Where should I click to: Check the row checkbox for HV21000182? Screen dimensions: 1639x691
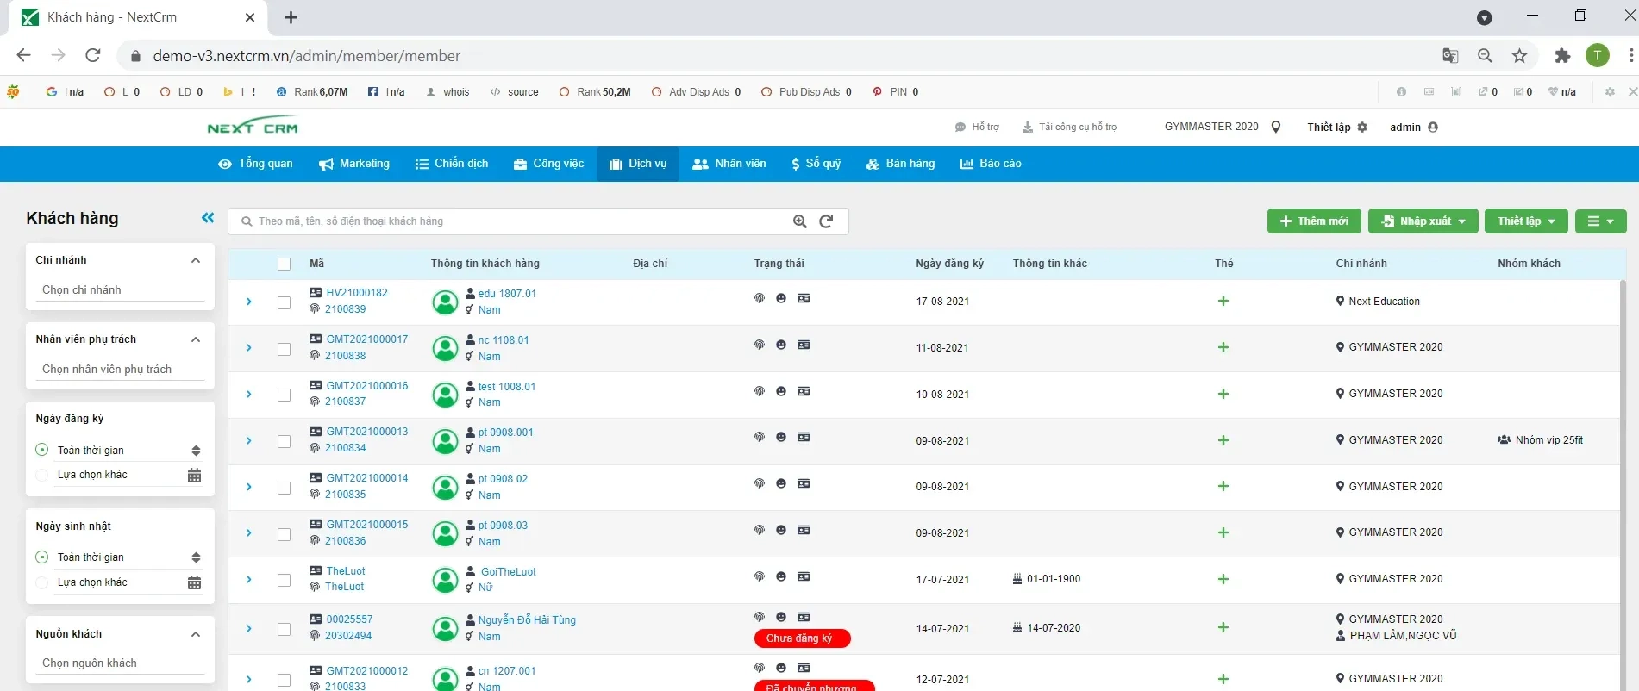pos(285,302)
